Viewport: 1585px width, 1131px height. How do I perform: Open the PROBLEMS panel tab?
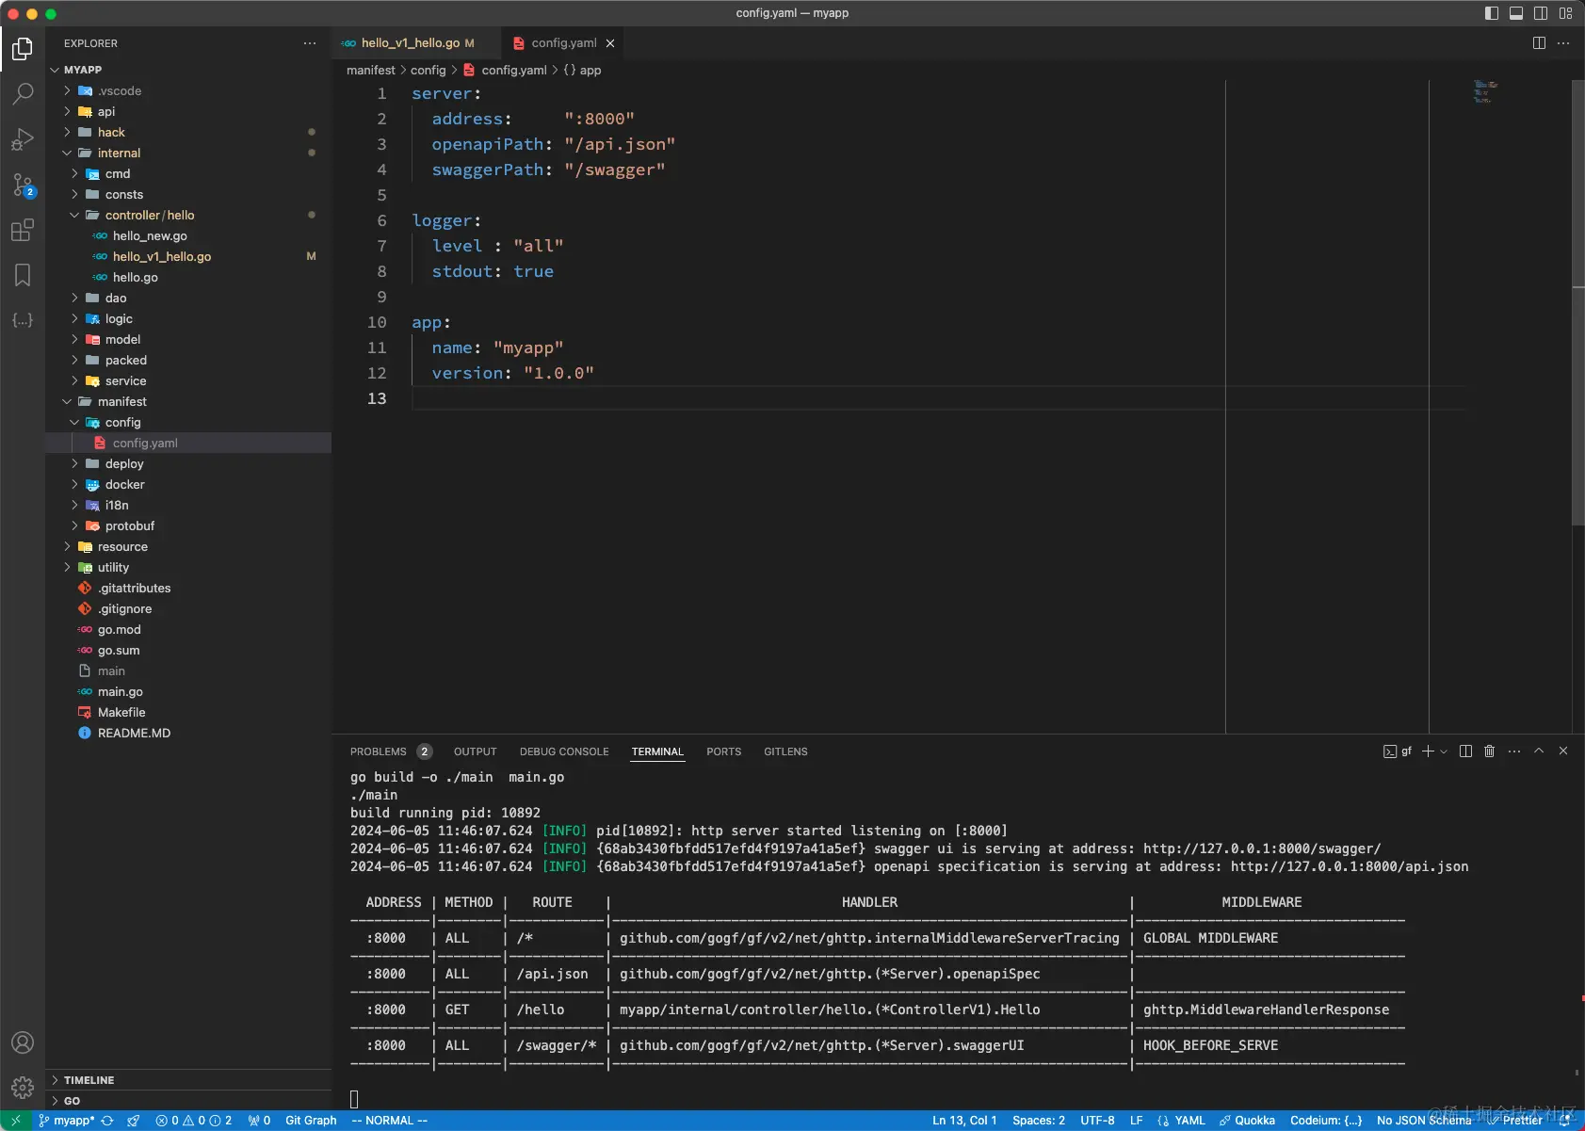pyautogui.click(x=390, y=751)
